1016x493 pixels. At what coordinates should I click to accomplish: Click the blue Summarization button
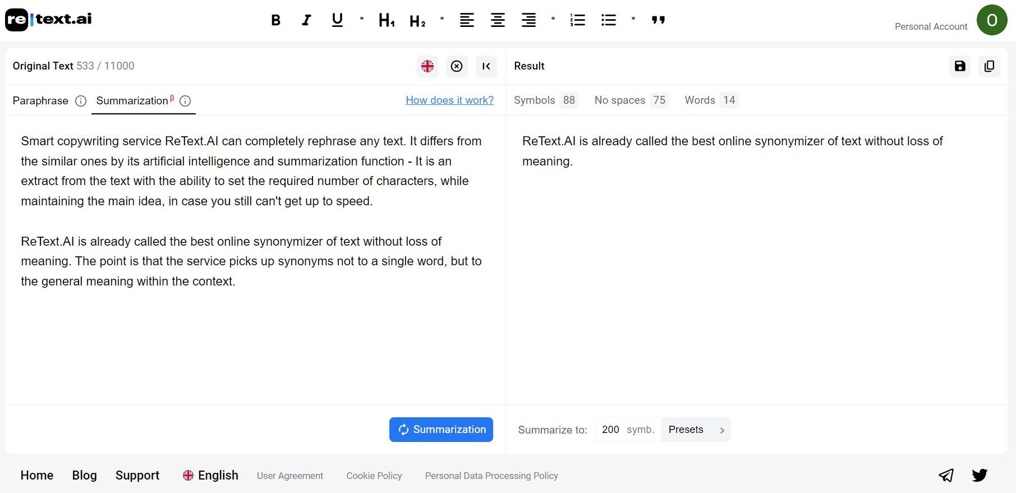click(441, 430)
